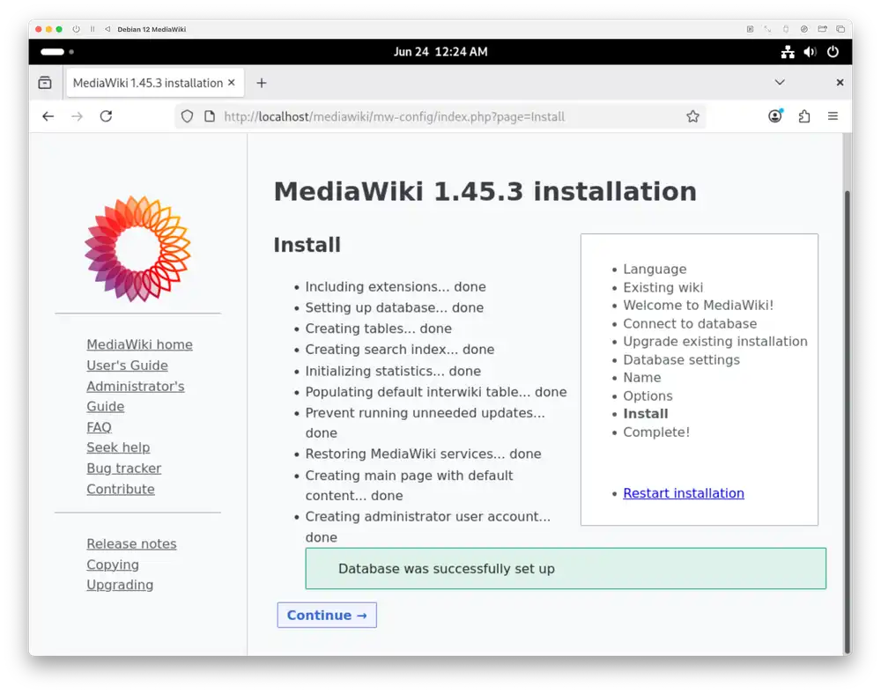Open a new browser tab
The height and width of the screenshot is (694, 881).
coord(262,83)
